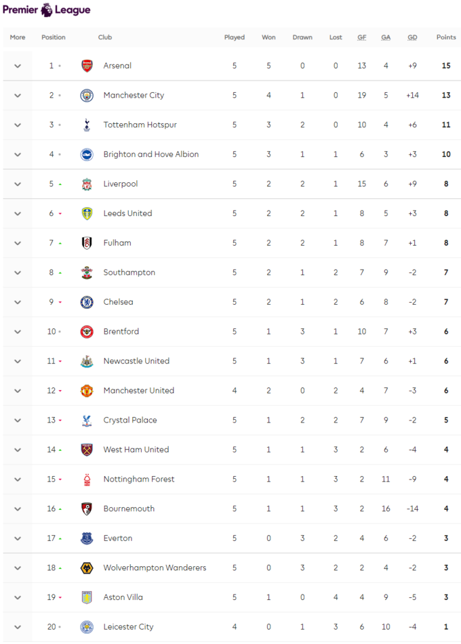Screen dimensions: 461x644
Task: Click the GF column header
Action: click(362, 37)
